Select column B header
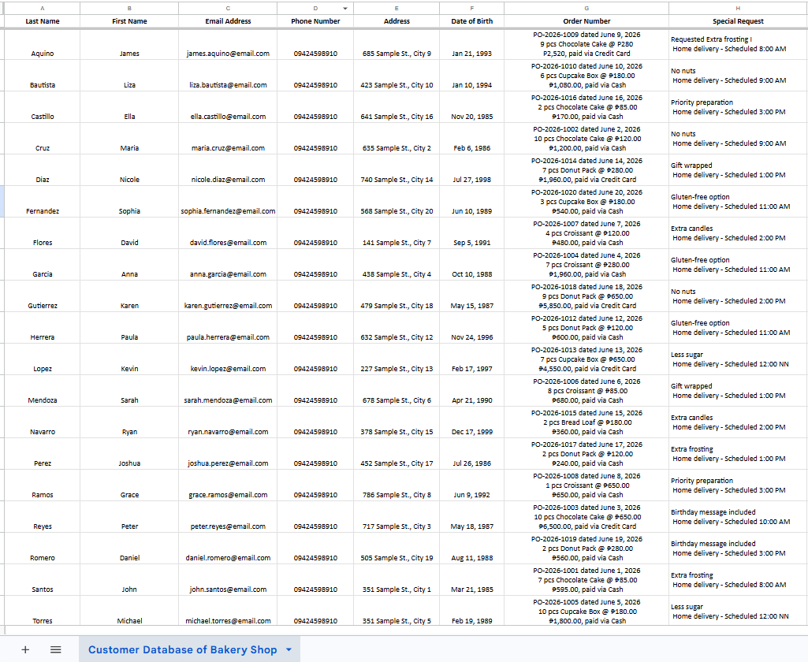808x662 pixels. 129,8
